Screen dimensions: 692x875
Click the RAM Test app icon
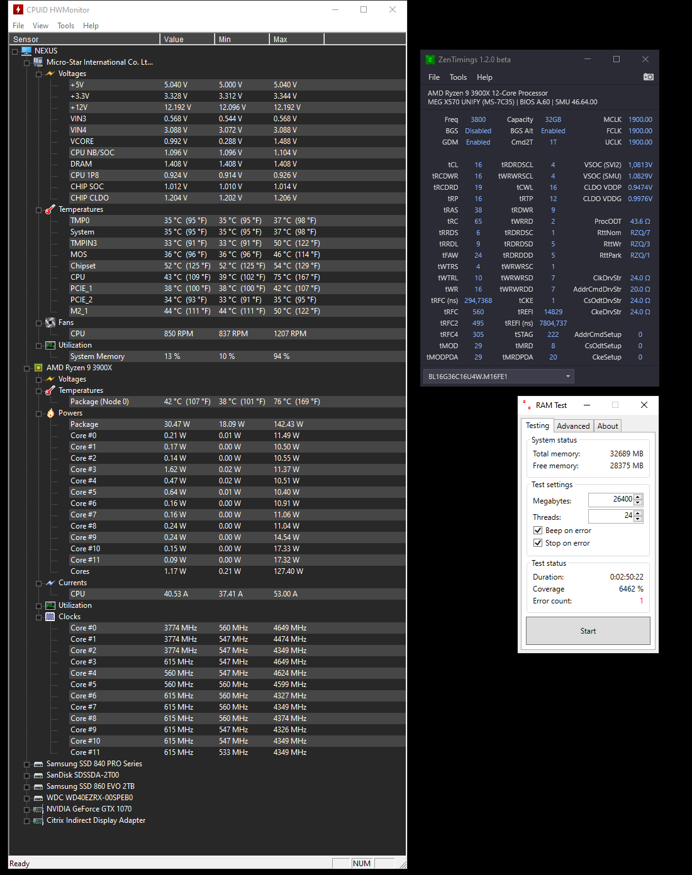(x=526, y=405)
